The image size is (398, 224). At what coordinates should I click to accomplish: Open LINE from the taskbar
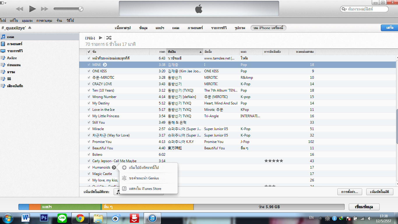point(62,218)
